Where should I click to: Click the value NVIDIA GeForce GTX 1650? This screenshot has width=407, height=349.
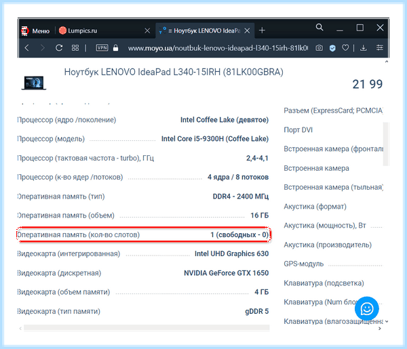(x=227, y=273)
